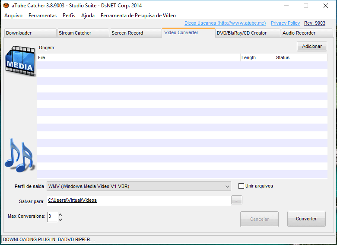Click the Salvar para path field
Viewport: 337px width, 245px height.
coord(138,200)
